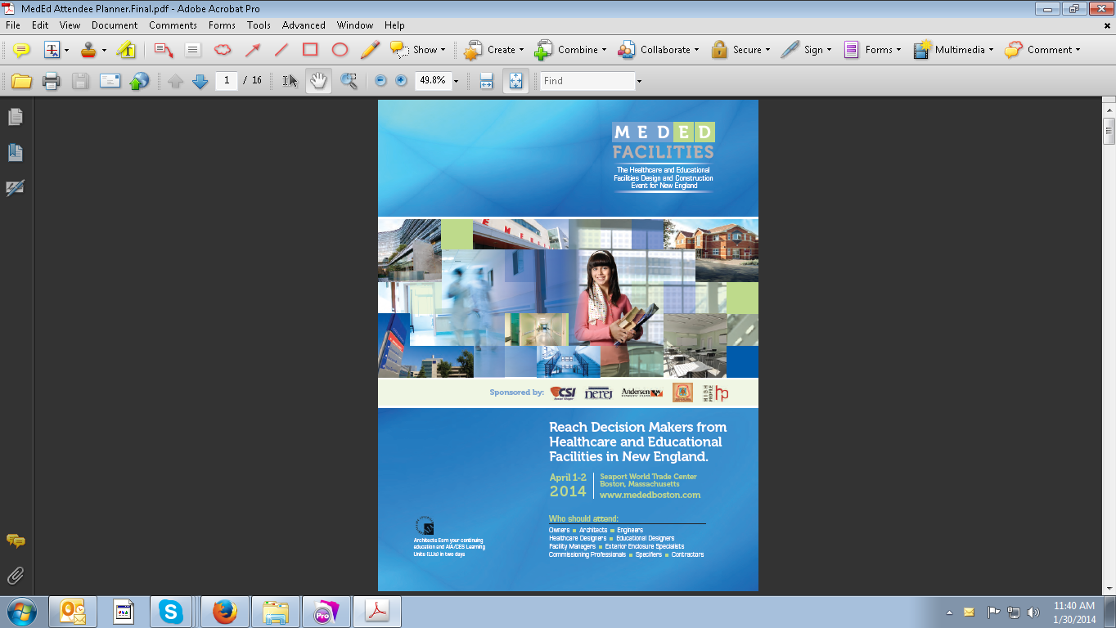Open the Edit menu

(40, 25)
